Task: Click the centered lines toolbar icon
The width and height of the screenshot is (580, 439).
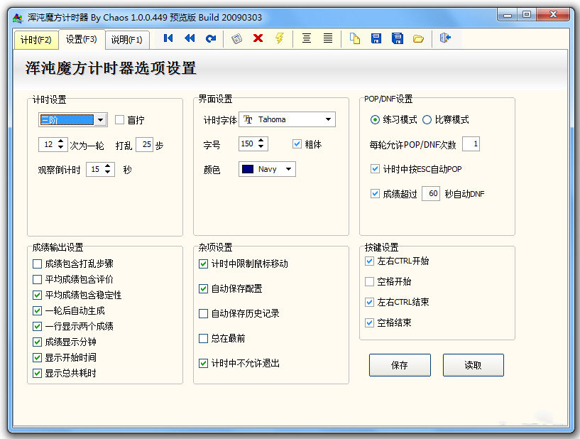Action: pyautogui.click(x=306, y=38)
